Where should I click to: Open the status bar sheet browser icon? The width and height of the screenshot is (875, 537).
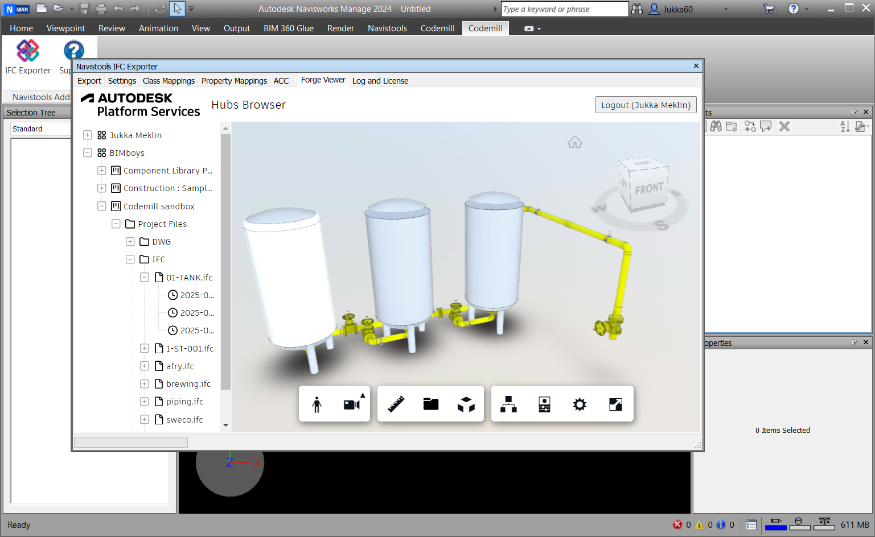tap(751, 525)
